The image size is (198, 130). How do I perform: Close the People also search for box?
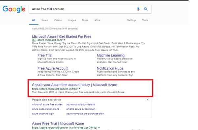(x=148, y=99)
